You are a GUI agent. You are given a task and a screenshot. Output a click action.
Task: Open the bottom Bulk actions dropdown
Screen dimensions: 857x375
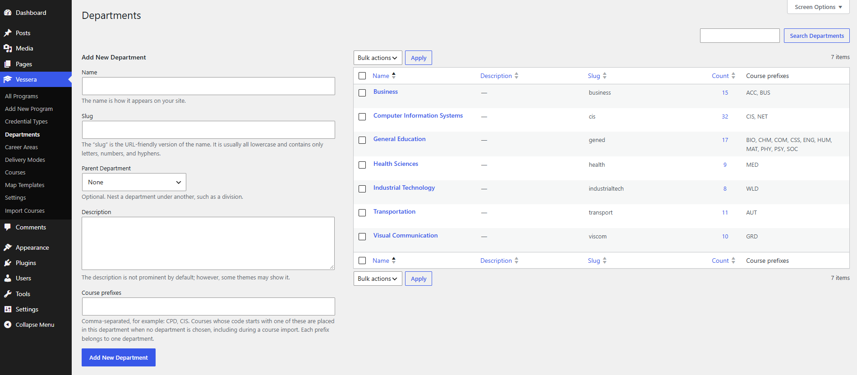378,279
